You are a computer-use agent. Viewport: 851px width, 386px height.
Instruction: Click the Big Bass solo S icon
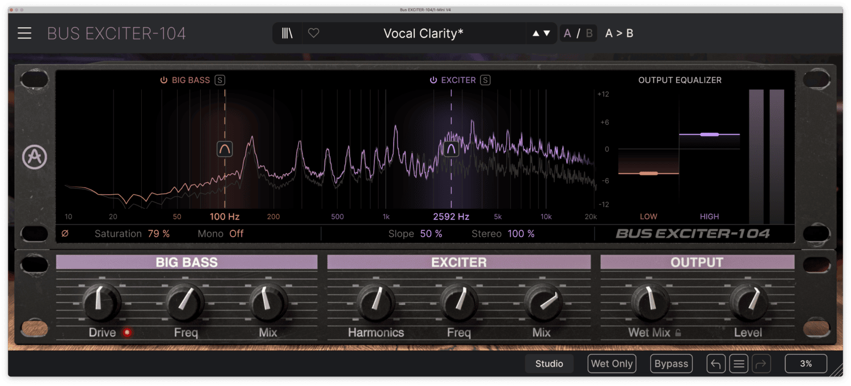tap(220, 80)
